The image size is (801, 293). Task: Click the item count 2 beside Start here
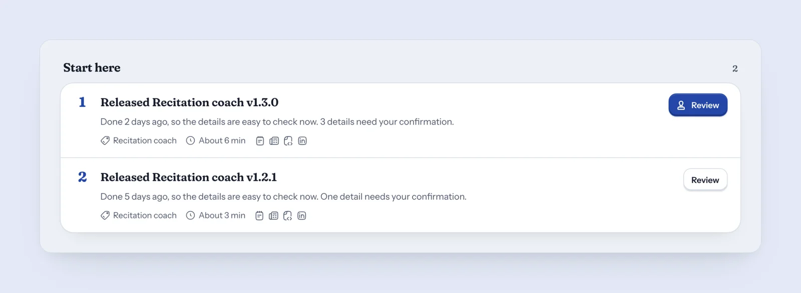coord(735,68)
